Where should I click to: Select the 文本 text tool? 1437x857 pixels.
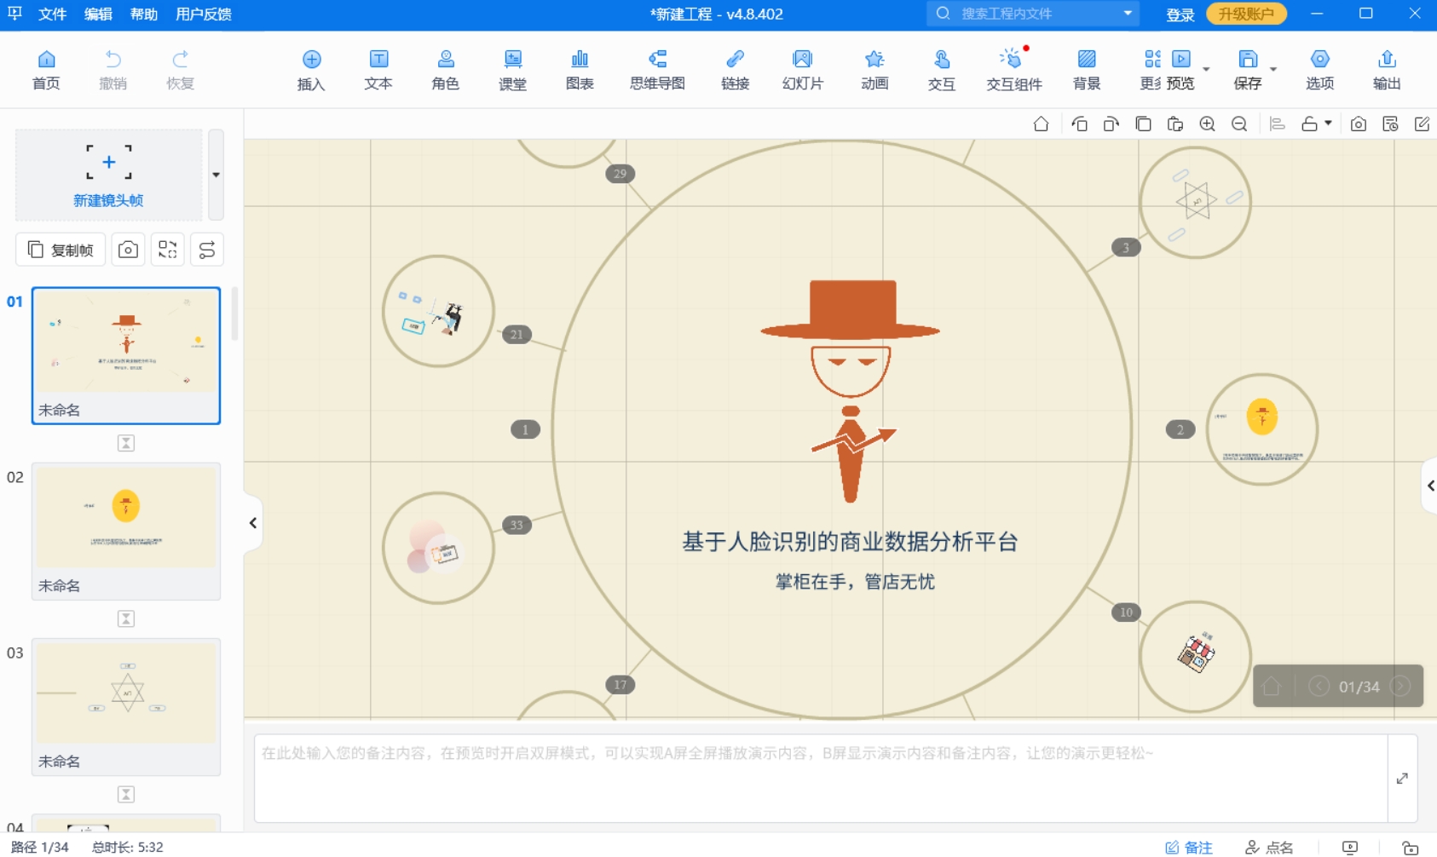pyautogui.click(x=378, y=70)
